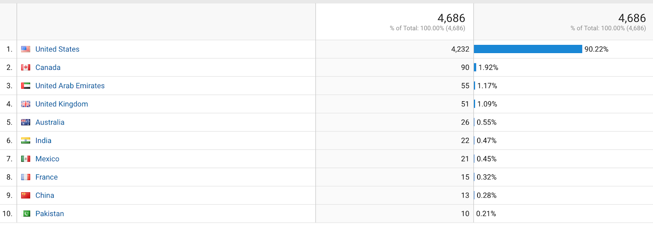Click the Mexico flag icon
This screenshot has width=653, height=225.
tap(26, 159)
